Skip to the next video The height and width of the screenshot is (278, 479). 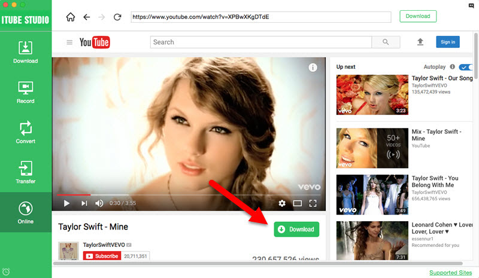pyautogui.click(x=84, y=203)
